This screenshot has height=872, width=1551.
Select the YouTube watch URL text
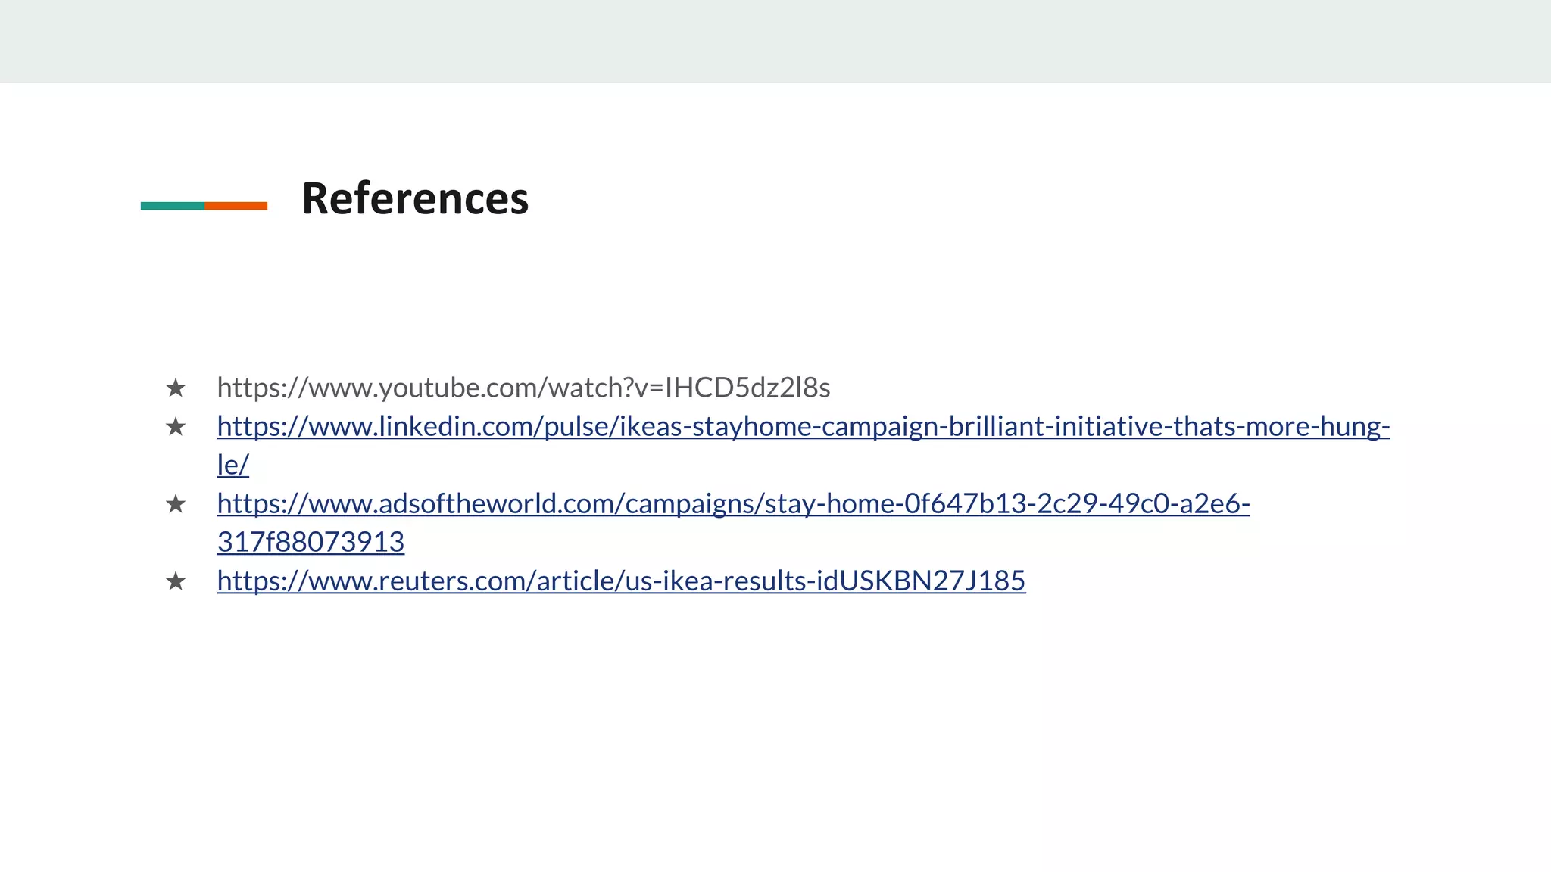point(523,388)
